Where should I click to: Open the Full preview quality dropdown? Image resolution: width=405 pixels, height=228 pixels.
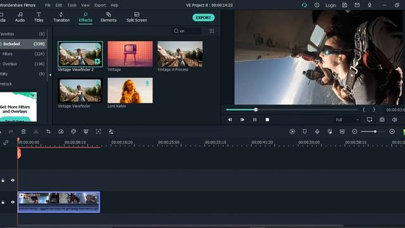coord(347,120)
